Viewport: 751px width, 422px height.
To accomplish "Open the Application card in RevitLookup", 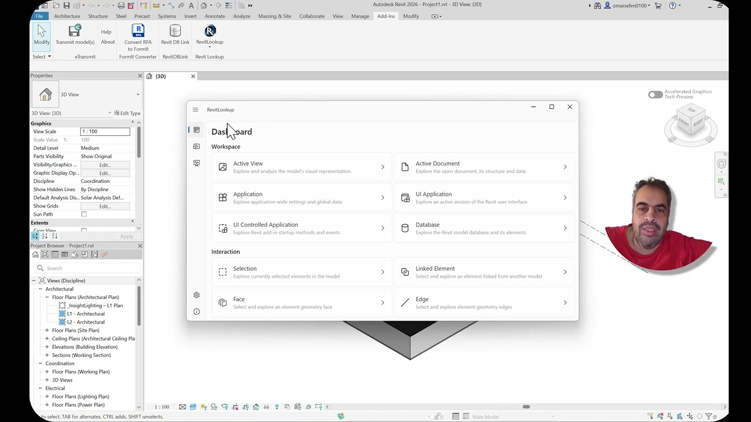I will coord(302,198).
